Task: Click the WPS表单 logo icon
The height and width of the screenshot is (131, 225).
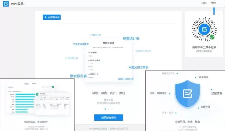Action: click(6, 4)
